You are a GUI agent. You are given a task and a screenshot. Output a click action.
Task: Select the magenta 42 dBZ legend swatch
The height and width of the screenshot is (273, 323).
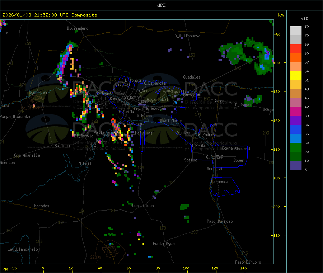(296, 111)
